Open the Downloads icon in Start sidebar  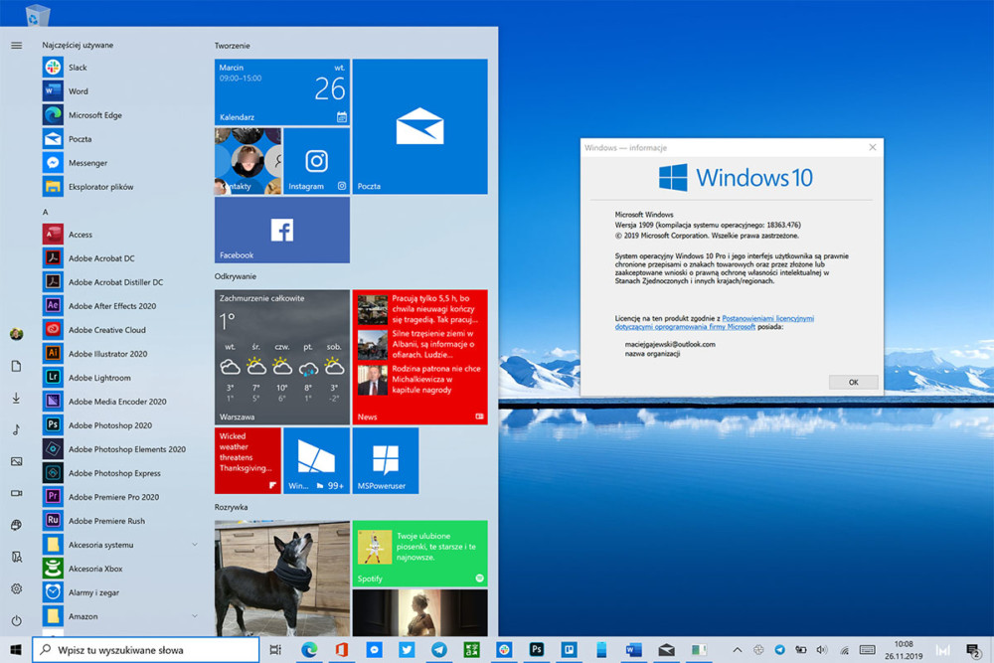point(17,398)
